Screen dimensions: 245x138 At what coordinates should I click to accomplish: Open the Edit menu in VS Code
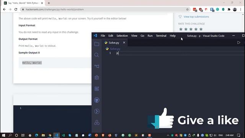point(111,36)
